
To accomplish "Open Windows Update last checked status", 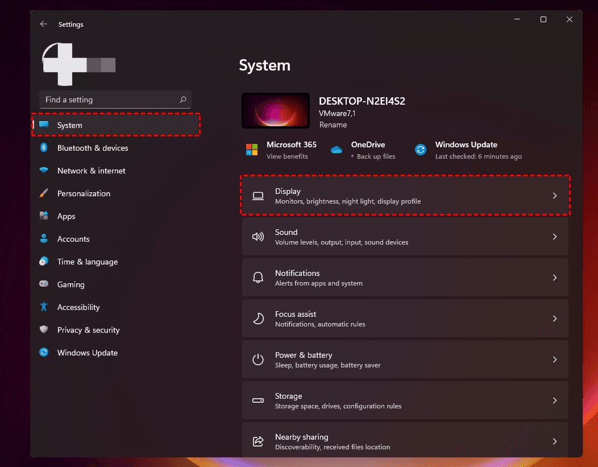I will pyautogui.click(x=479, y=156).
